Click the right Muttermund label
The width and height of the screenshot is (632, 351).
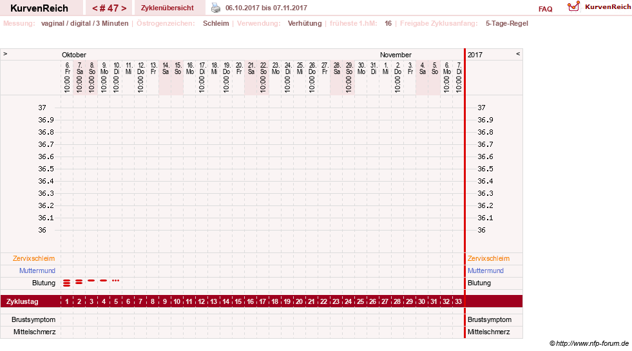[485, 270]
